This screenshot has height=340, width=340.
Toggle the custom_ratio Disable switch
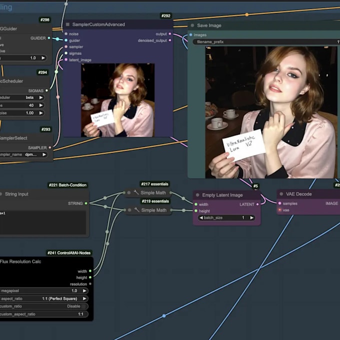pos(84,306)
